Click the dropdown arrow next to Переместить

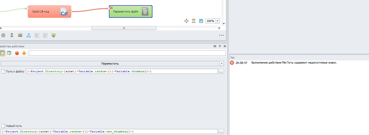pyautogui.click(x=222, y=64)
